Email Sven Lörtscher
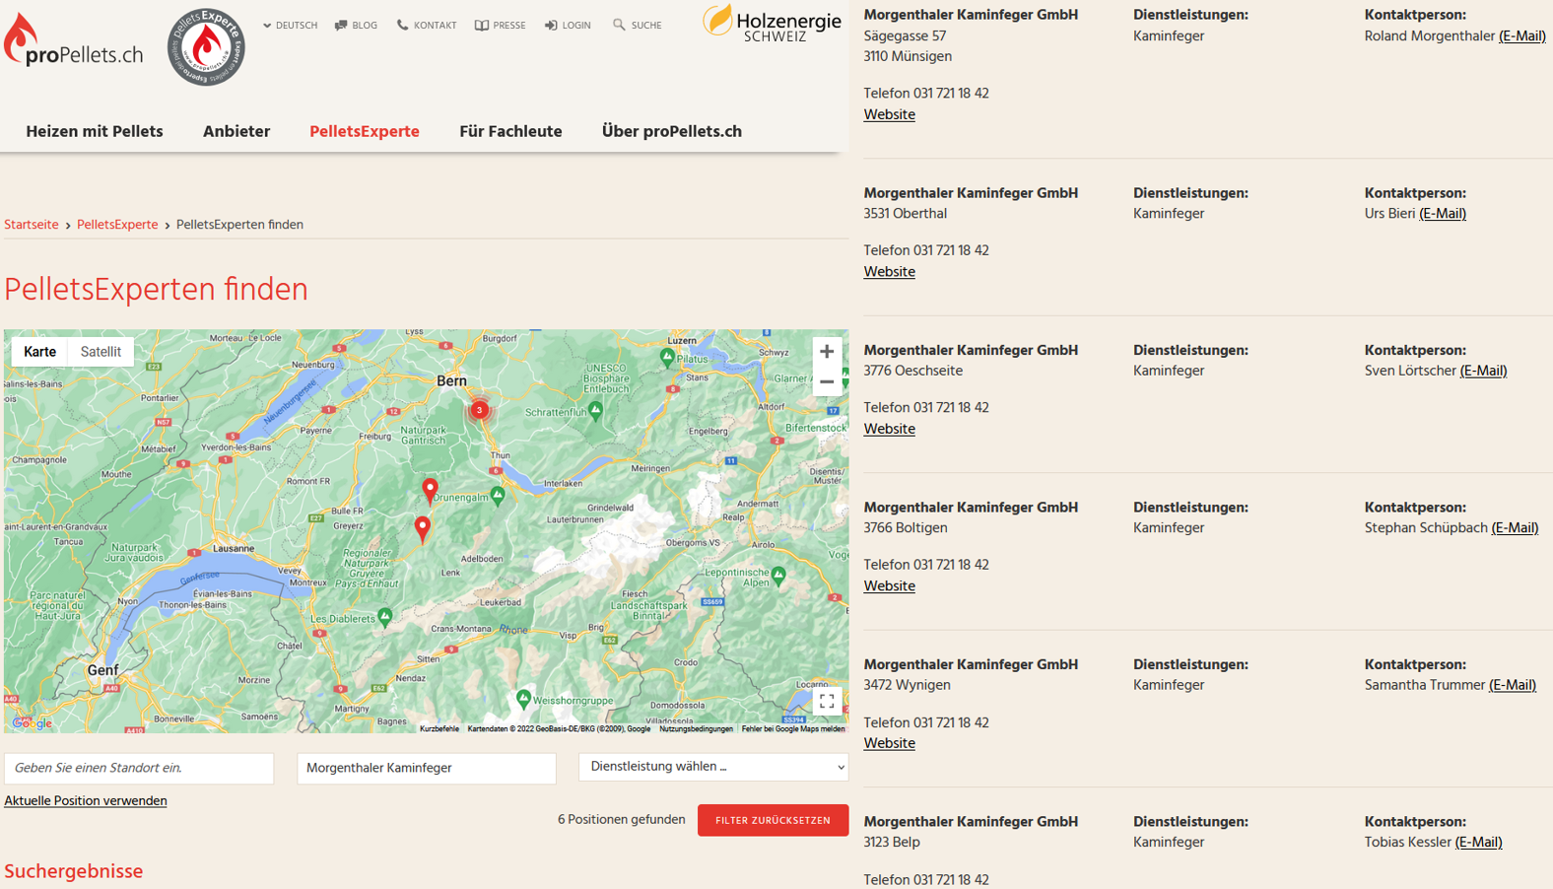Viewport: 1553px width, 889px height. pos(1483,372)
